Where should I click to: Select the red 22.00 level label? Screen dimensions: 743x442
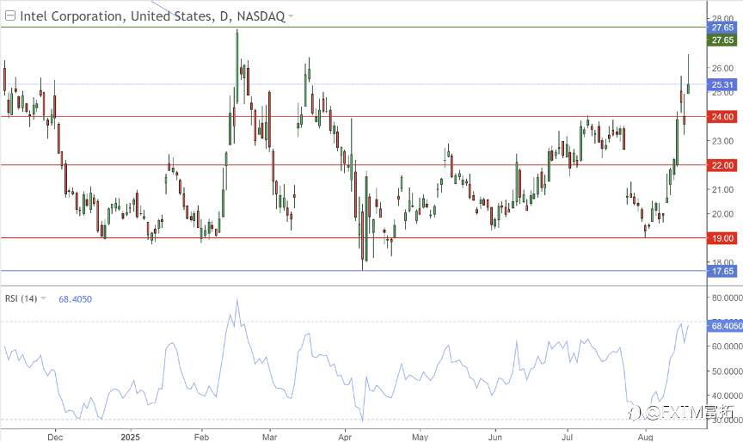tap(722, 165)
